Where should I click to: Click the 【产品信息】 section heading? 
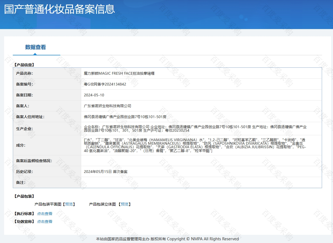(24, 65)
